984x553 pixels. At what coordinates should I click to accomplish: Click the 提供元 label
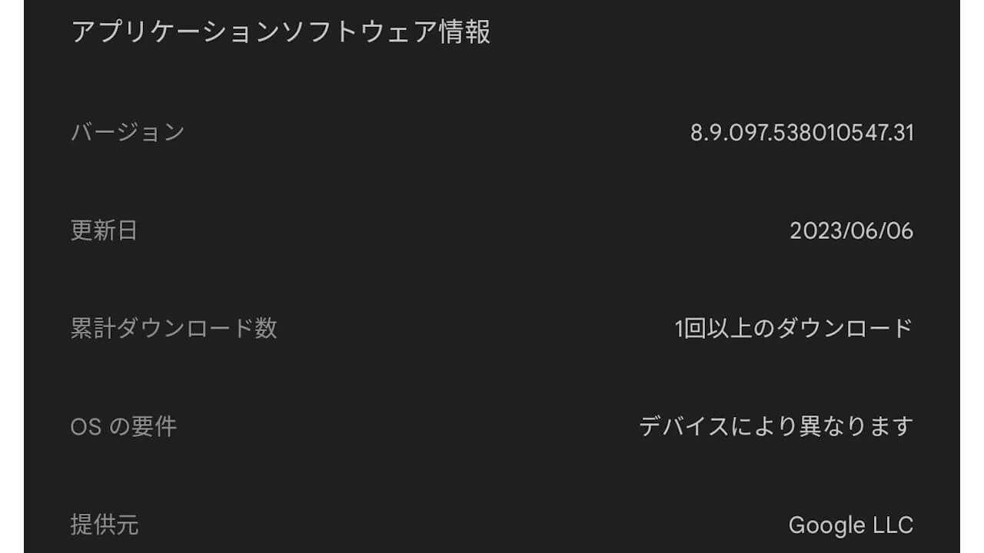104,525
